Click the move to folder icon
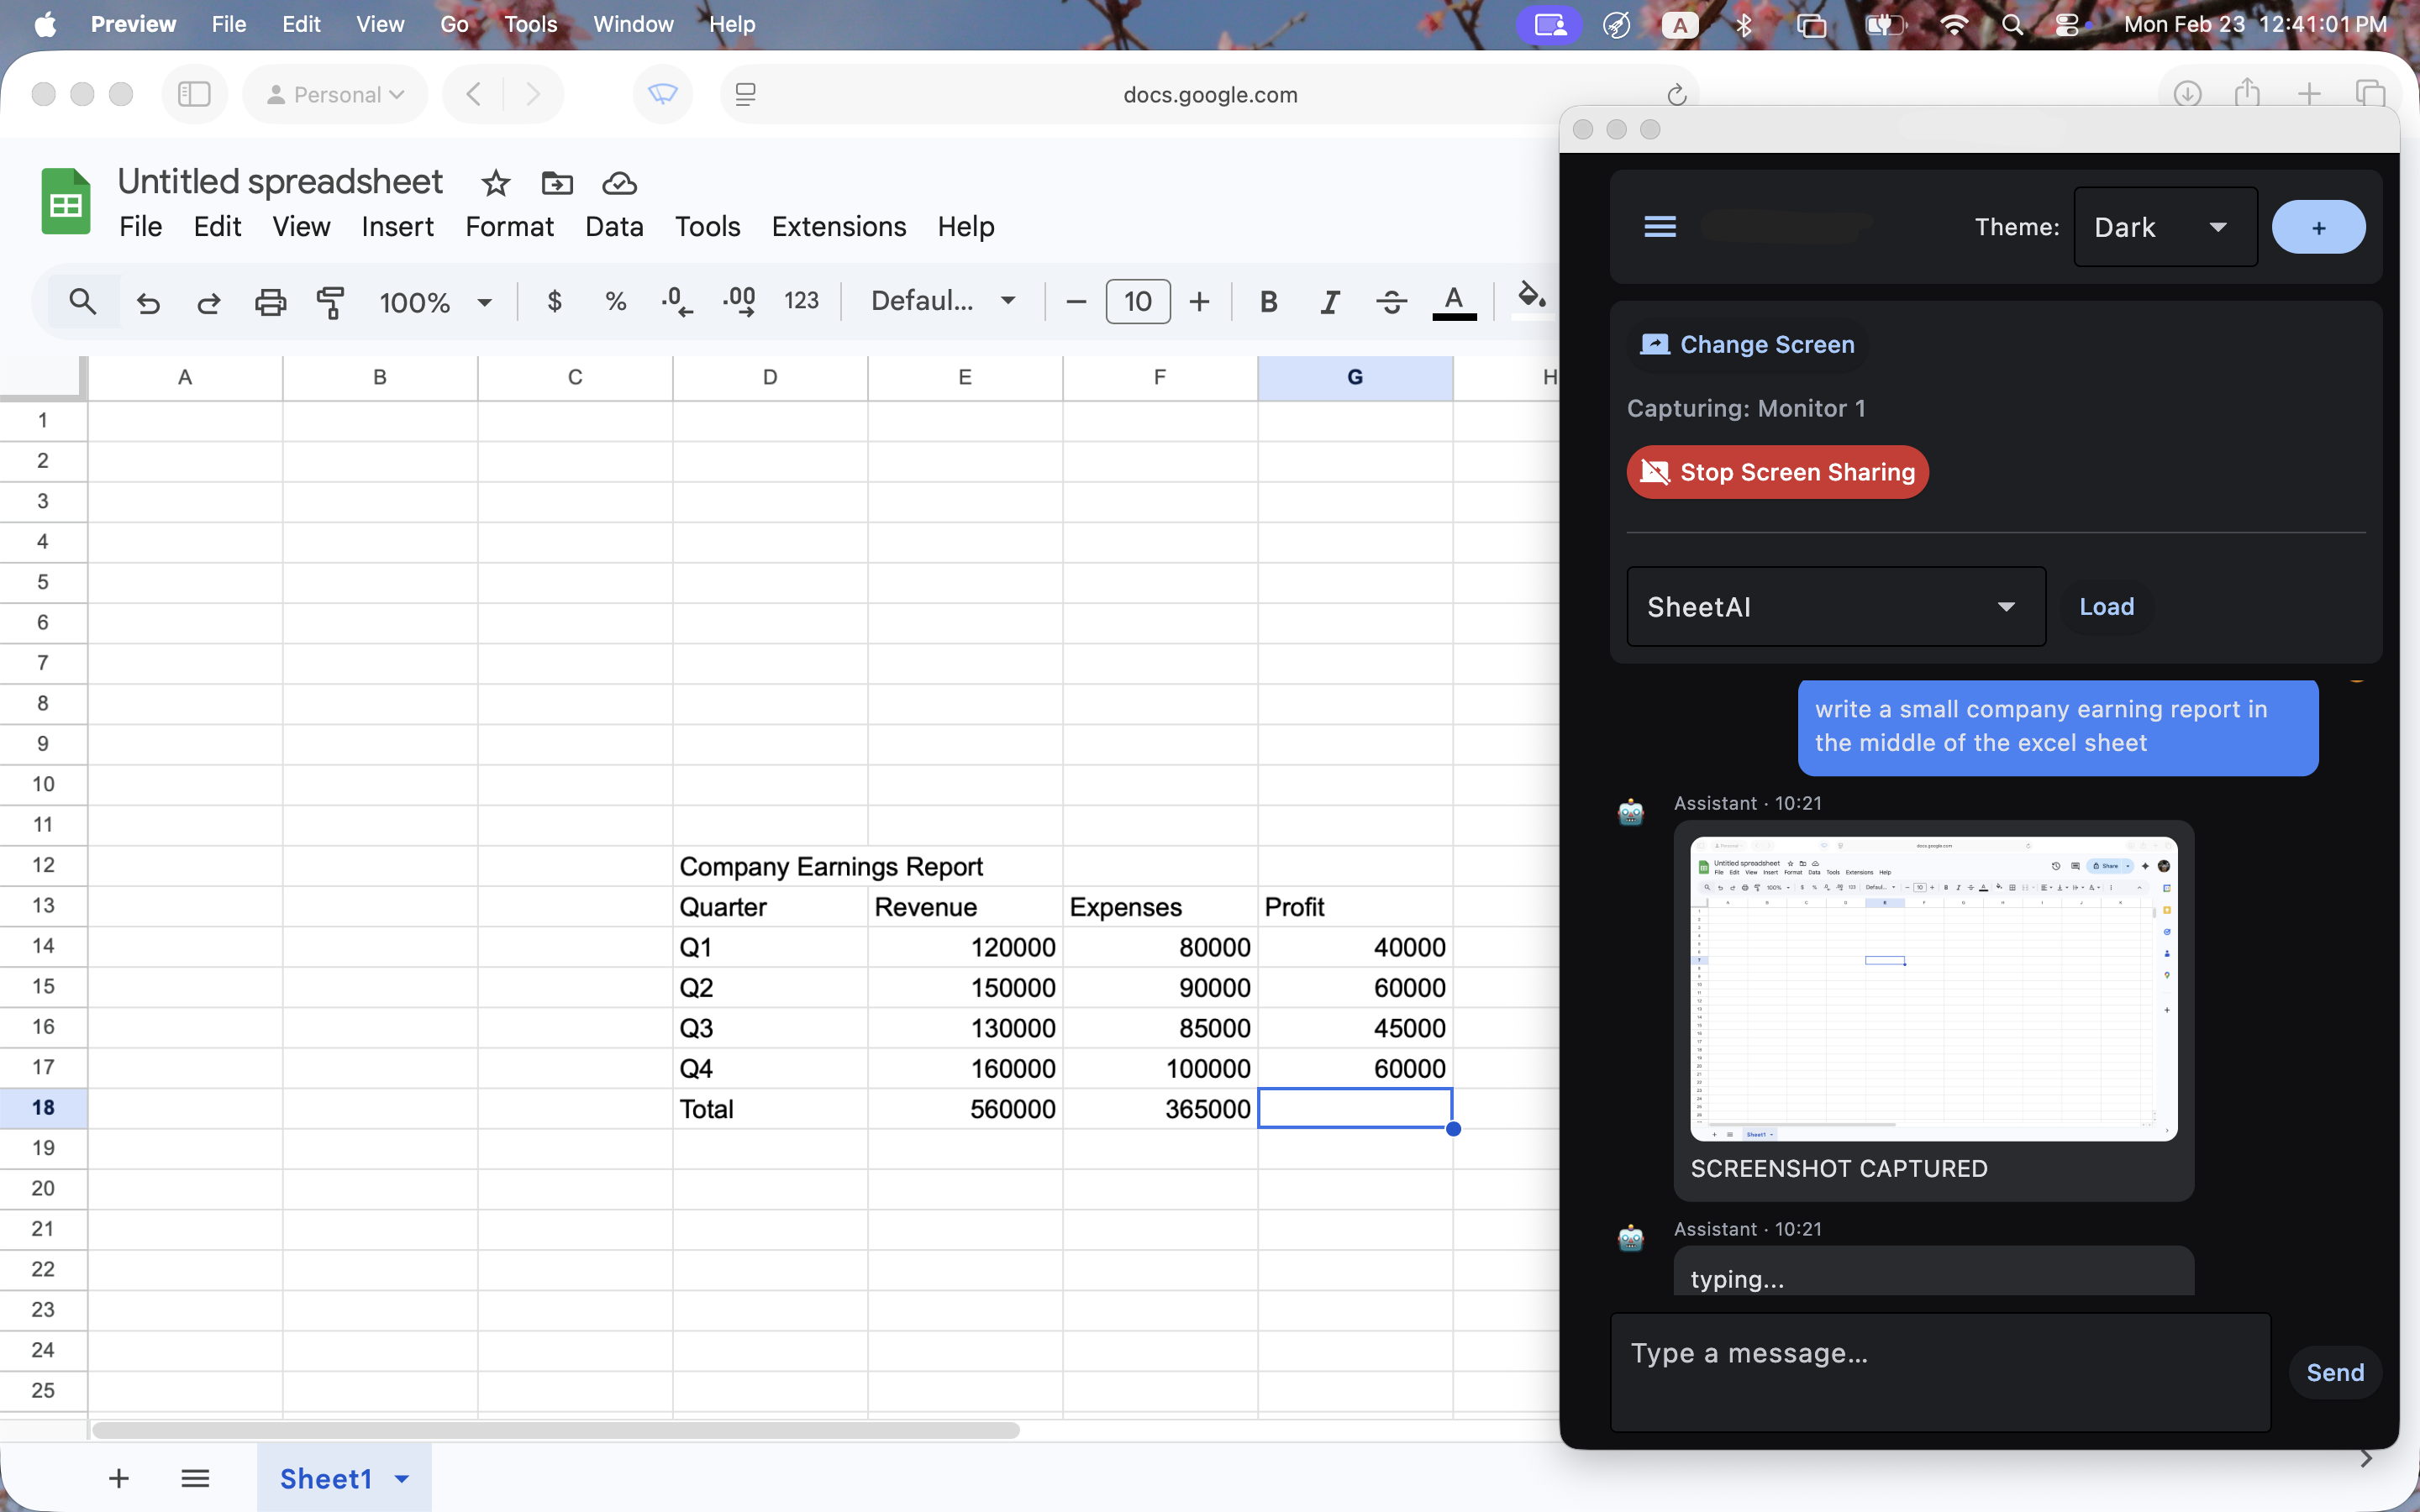2420x1512 pixels. pos(557,183)
